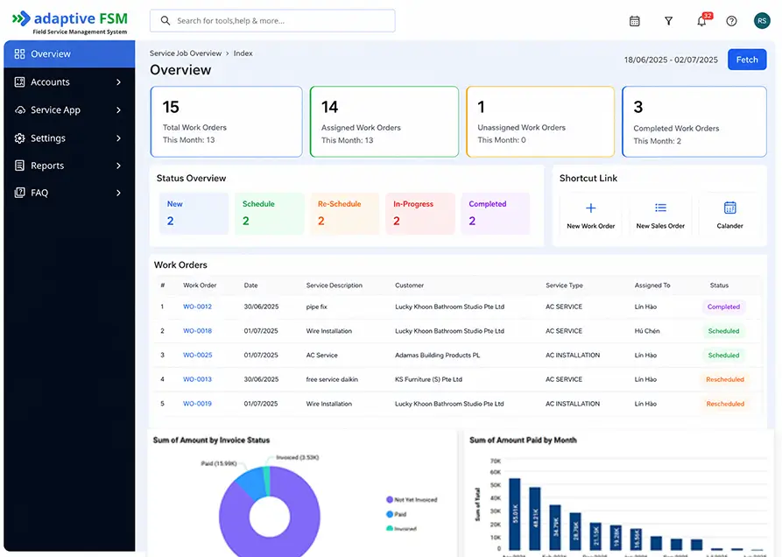Expand the Accounts menu chevron

click(x=119, y=81)
